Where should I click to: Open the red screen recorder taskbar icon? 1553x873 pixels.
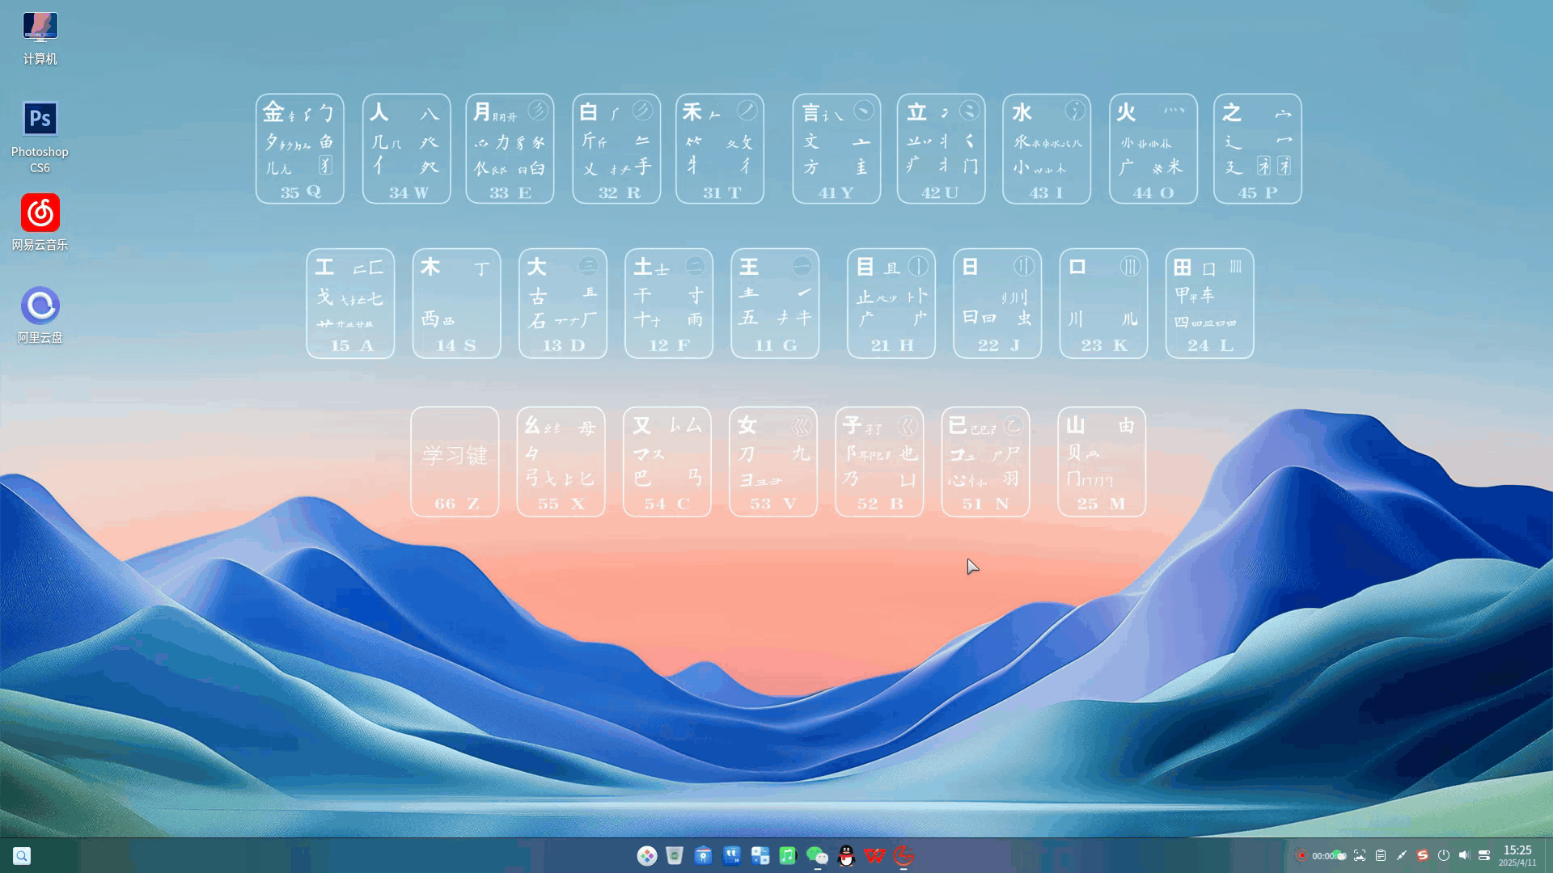point(903,856)
